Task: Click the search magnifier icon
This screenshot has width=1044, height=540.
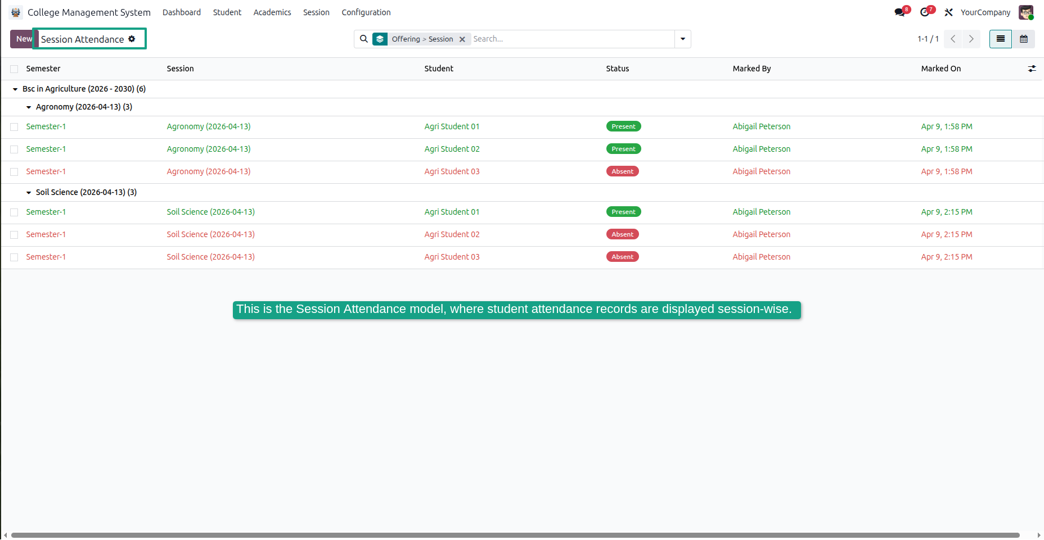Action: click(x=364, y=39)
